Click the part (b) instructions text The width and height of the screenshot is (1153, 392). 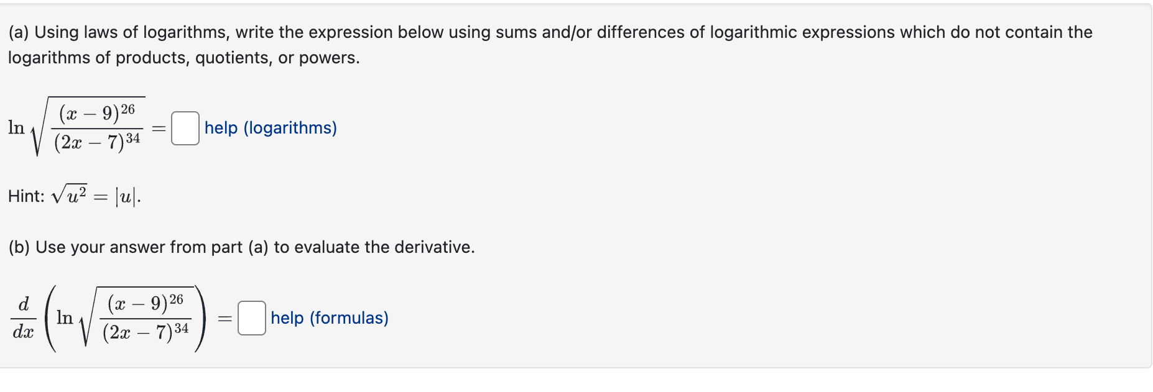[x=241, y=247]
